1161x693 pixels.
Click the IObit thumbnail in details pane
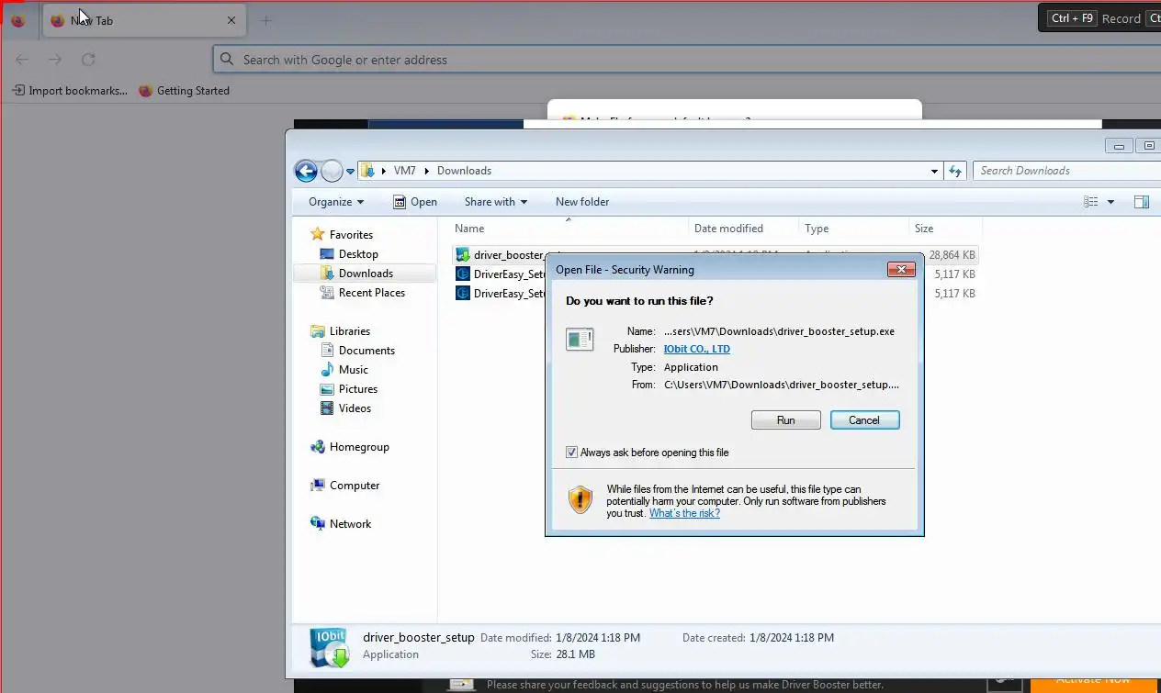point(329,646)
